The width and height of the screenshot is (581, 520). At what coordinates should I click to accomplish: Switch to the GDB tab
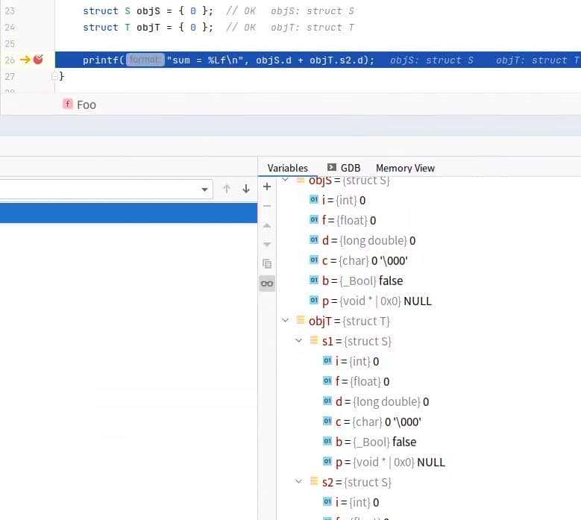[344, 168]
